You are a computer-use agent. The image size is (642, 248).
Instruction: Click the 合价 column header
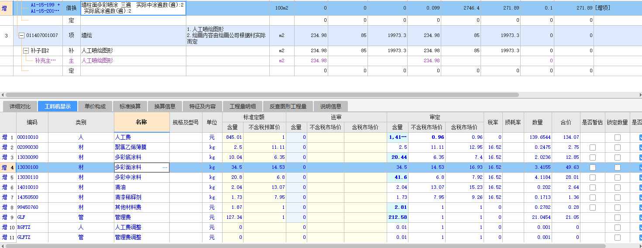(566, 122)
